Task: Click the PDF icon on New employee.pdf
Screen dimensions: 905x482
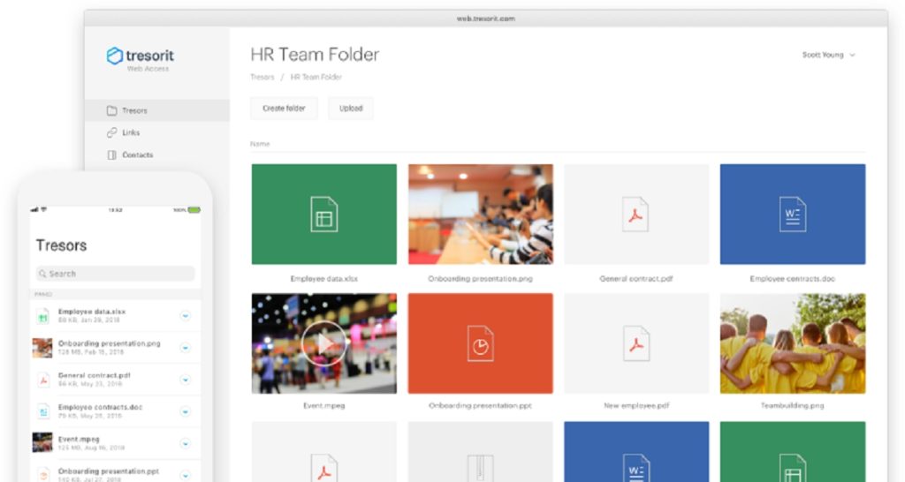Action: coord(635,344)
